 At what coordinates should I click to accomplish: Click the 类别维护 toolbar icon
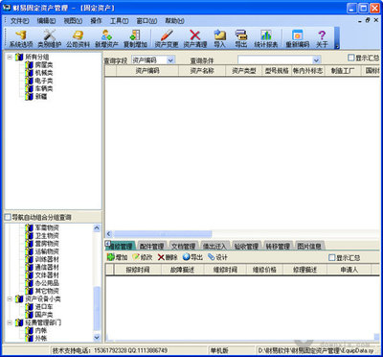(49, 38)
